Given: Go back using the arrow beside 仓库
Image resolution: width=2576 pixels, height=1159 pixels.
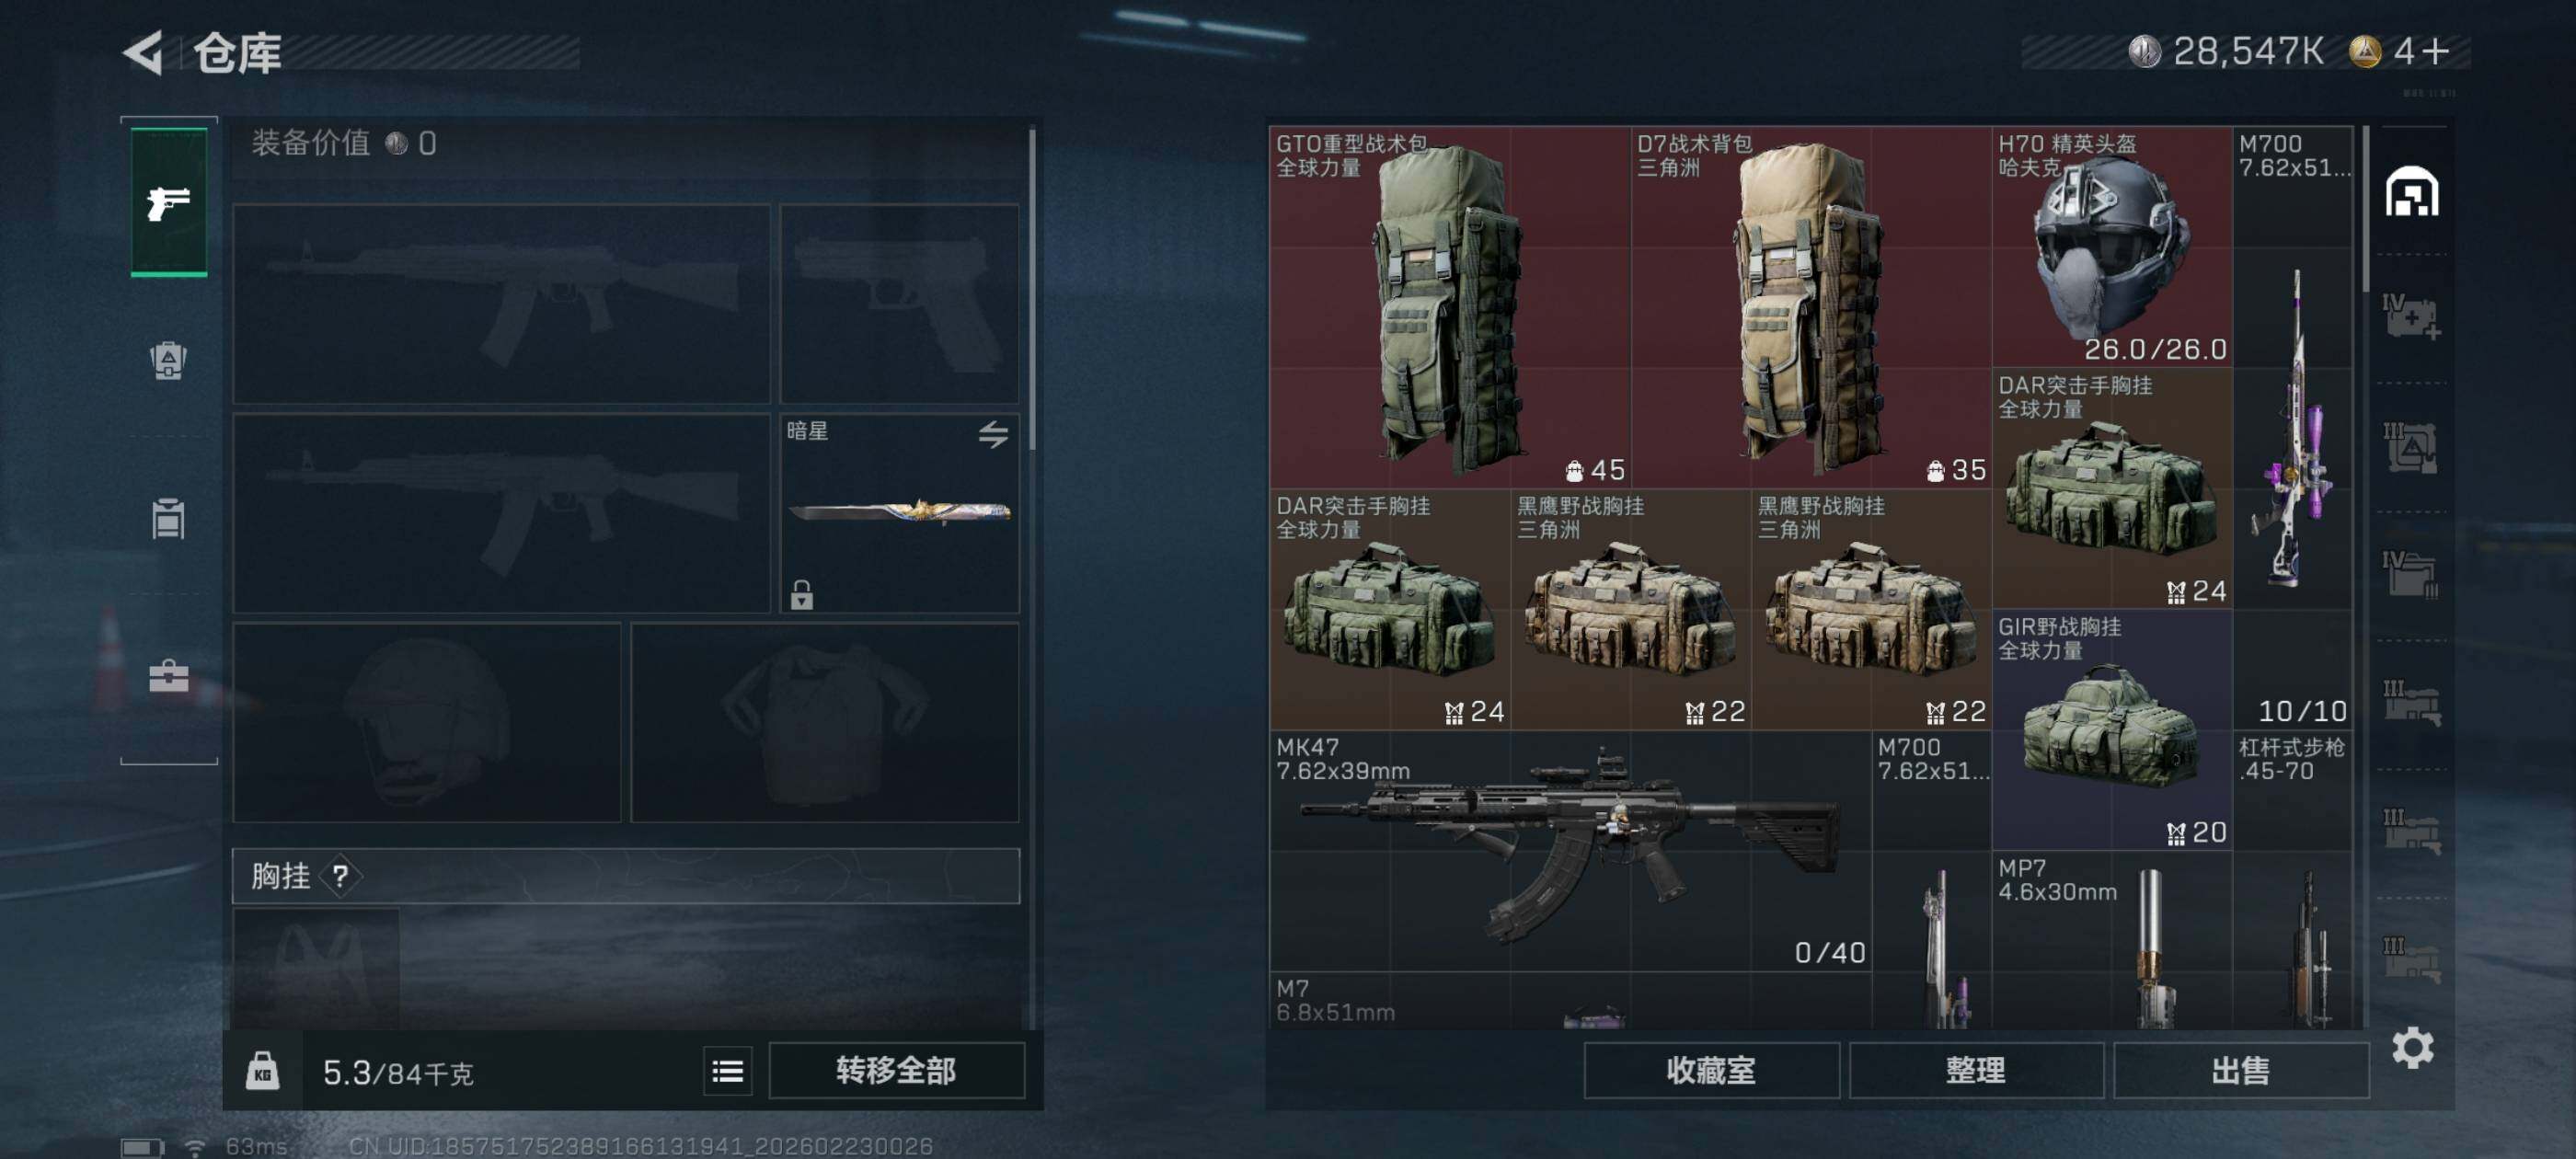Looking at the screenshot, I should click(143, 53).
